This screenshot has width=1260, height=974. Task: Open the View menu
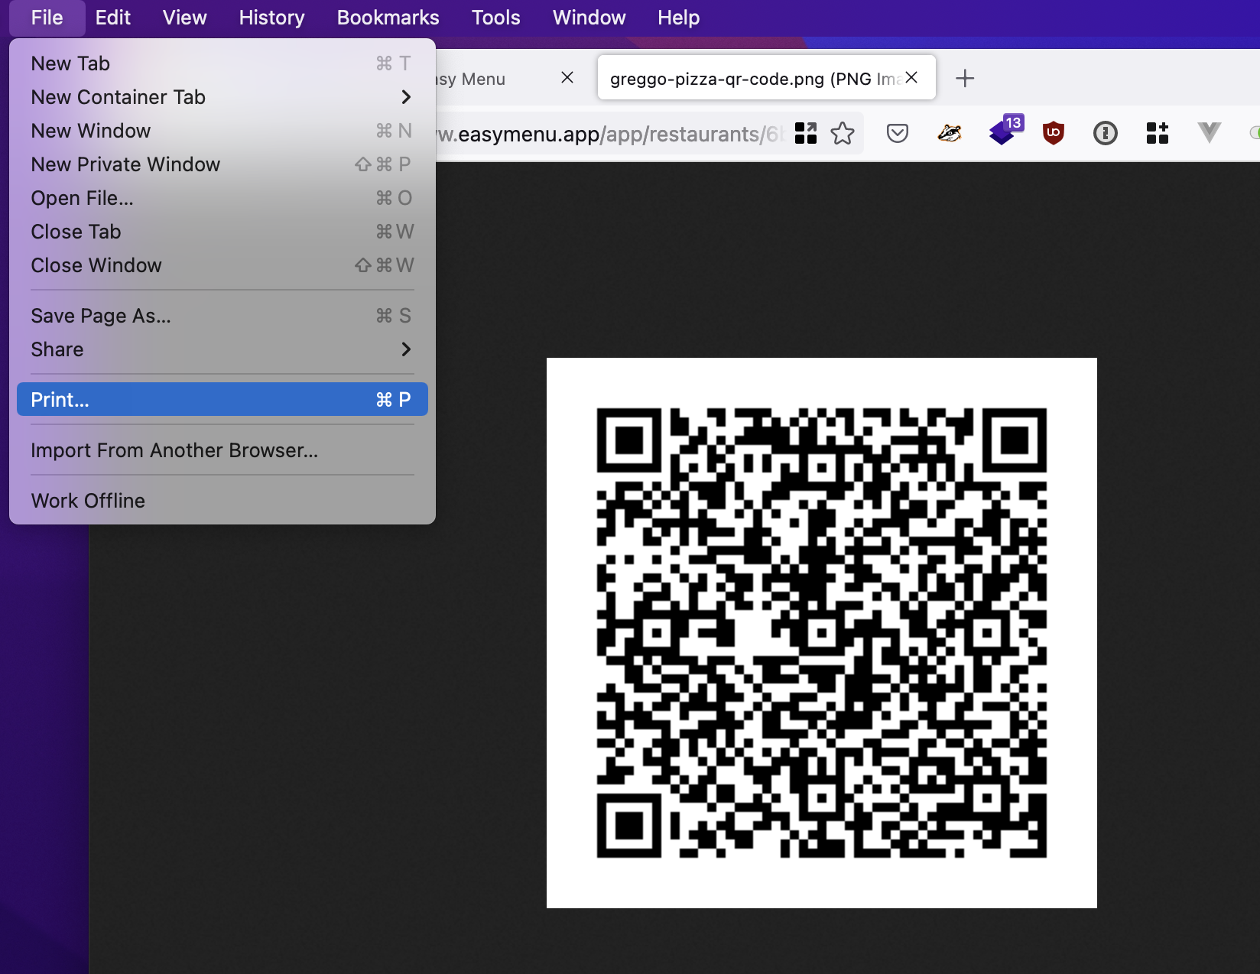point(185,18)
